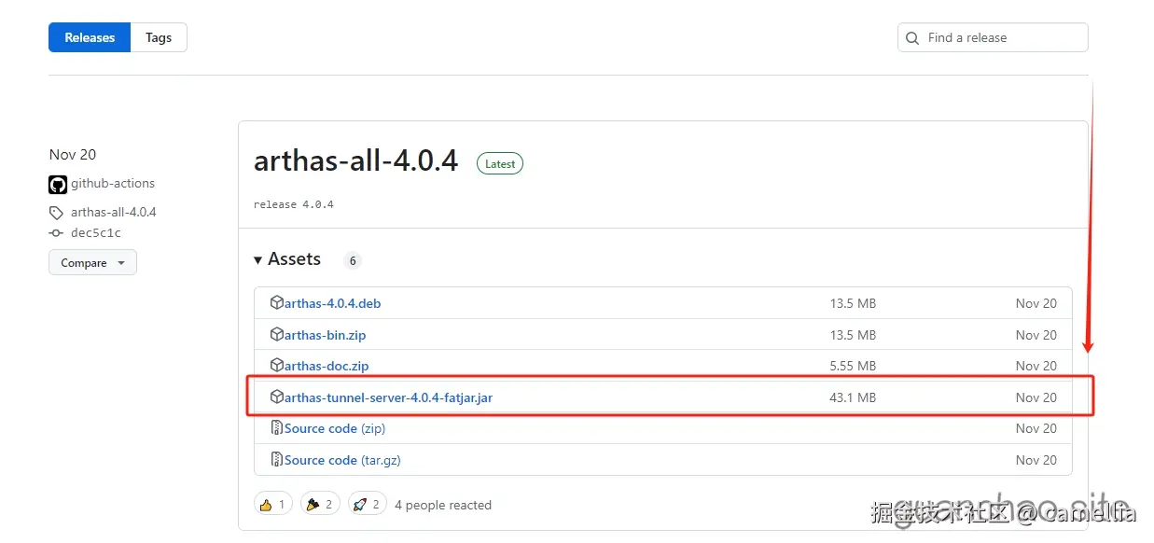
Task: Click the 4 people reacted text
Action: point(443,505)
